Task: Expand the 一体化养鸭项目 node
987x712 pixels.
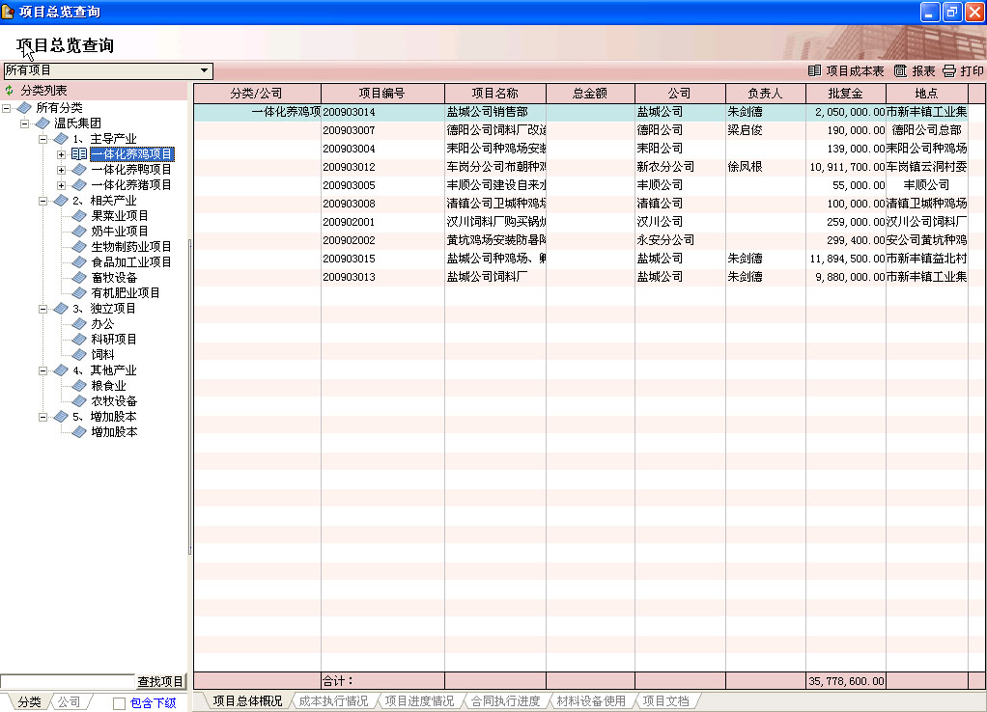Action: click(61, 170)
